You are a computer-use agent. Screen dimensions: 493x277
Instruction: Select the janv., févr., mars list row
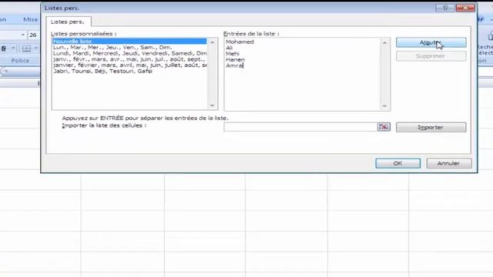pos(129,59)
